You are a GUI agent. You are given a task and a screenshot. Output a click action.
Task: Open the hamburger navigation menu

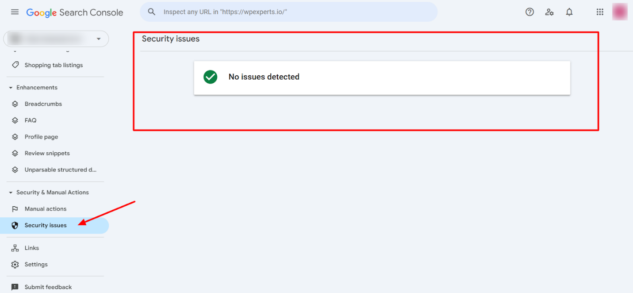pyautogui.click(x=15, y=12)
